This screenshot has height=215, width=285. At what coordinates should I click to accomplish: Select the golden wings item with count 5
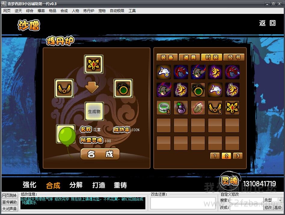(x=215, y=108)
